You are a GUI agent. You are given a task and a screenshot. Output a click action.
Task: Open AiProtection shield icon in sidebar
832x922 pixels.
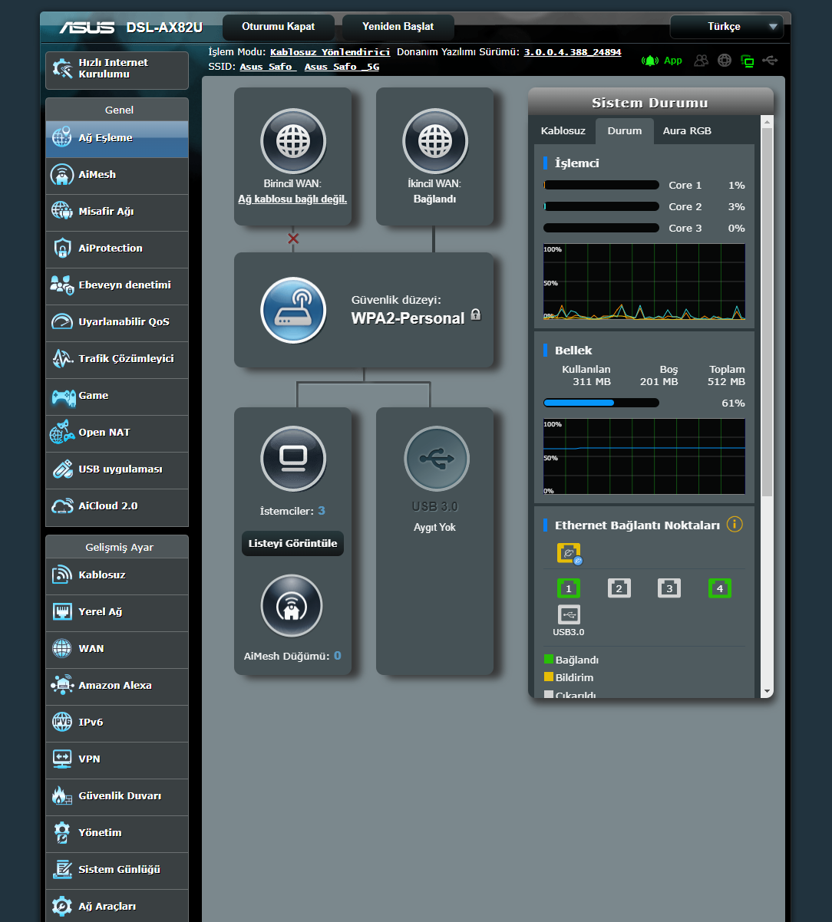(62, 249)
